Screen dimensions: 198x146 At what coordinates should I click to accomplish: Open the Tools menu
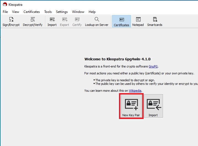pos(48,12)
